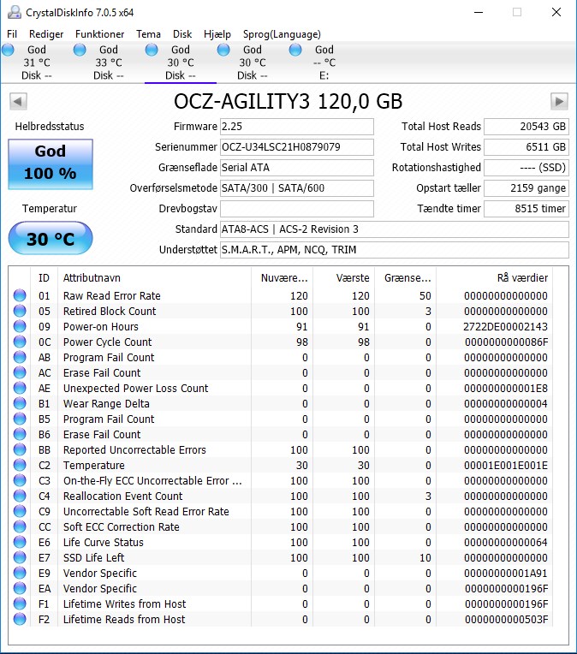Click status icon for Power Cycle Count
Image resolution: width=577 pixels, height=654 pixels.
coord(20,342)
